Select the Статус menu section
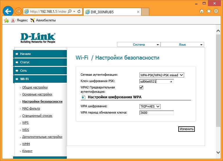Image resolution: width=223 pixels, height=161 pixels. click(40, 62)
